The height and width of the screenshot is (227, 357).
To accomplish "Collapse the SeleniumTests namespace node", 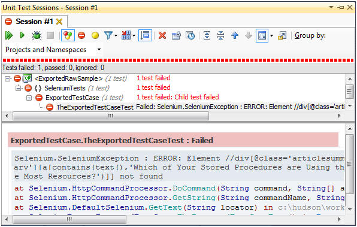I will [19, 88].
